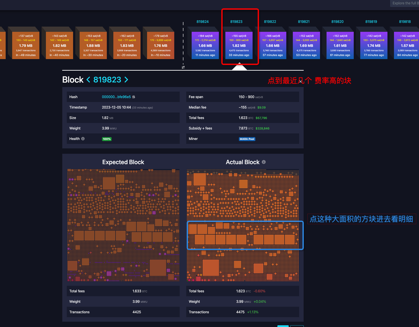Open the Health info icon
419x327 pixels.
[x=83, y=139]
